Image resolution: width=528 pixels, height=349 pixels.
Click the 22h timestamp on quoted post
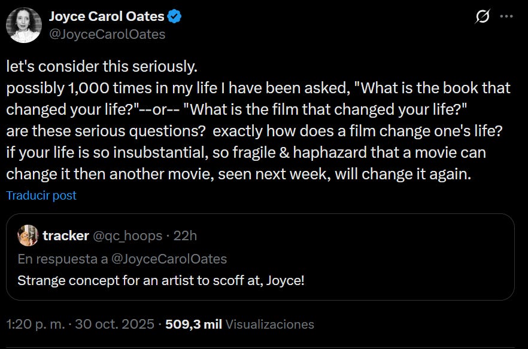click(x=185, y=235)
